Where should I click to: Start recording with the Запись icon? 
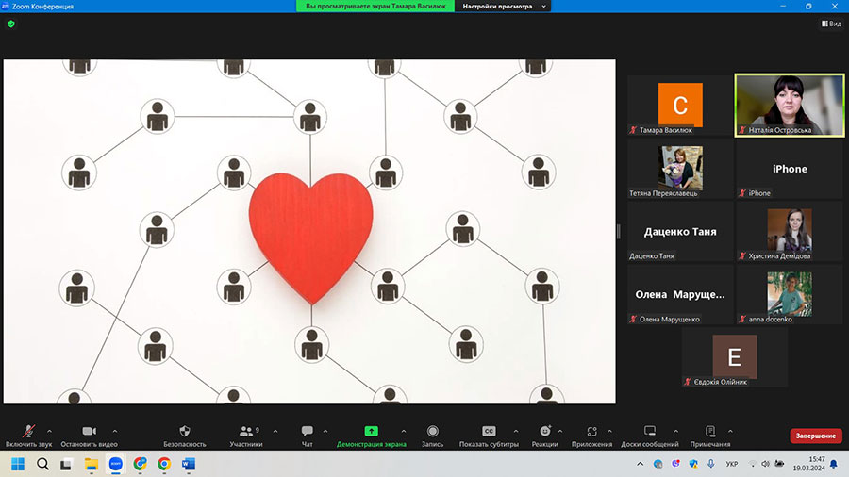[x=432, y=432]
